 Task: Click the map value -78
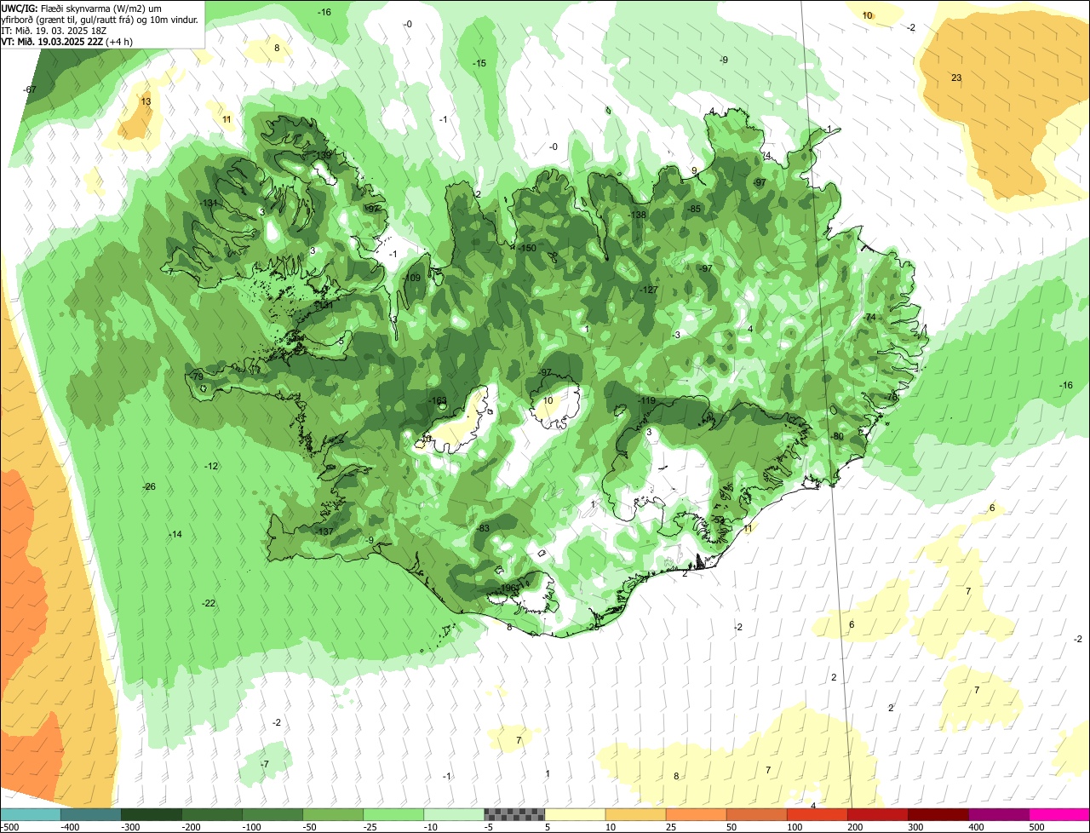pos(892,397)
